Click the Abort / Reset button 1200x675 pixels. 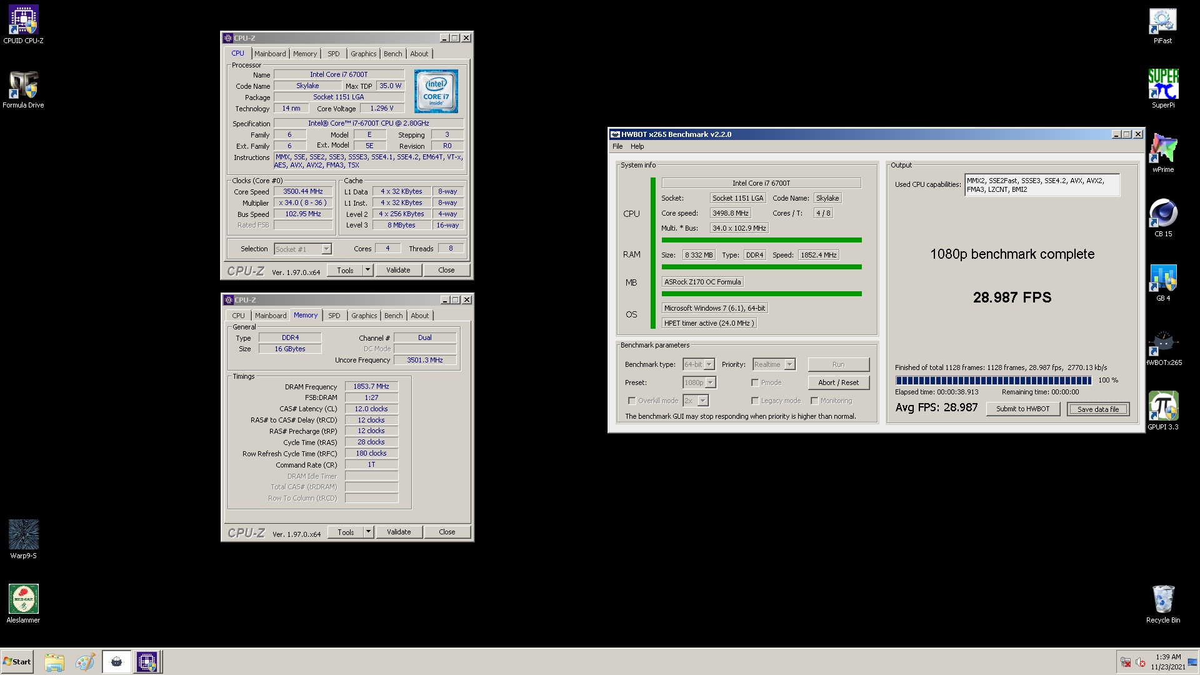838,382
